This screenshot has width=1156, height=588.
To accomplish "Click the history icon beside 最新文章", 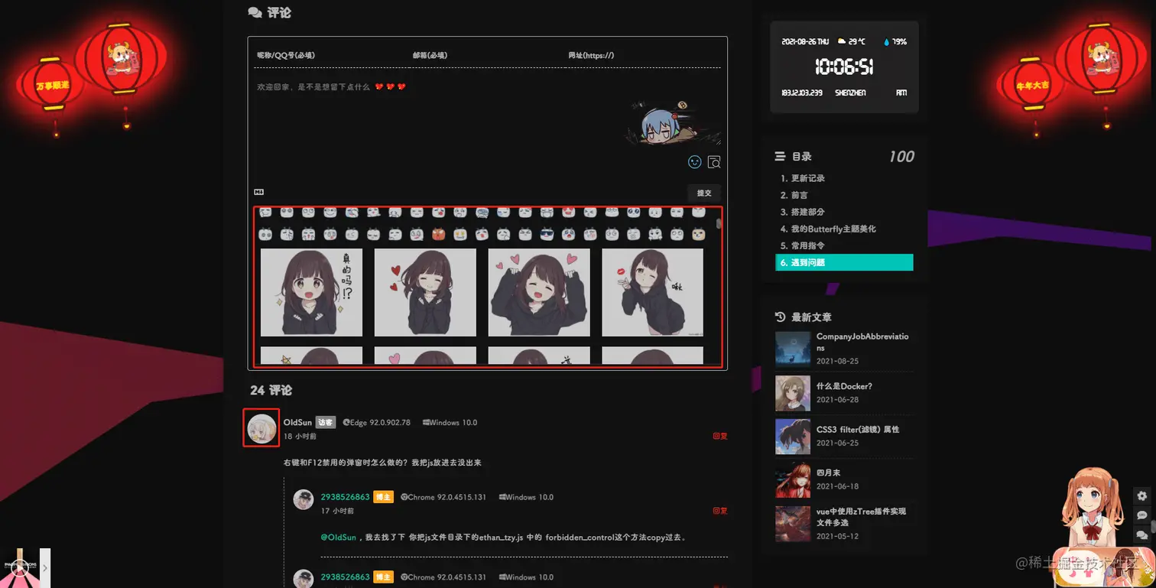I will pos(780,317).
